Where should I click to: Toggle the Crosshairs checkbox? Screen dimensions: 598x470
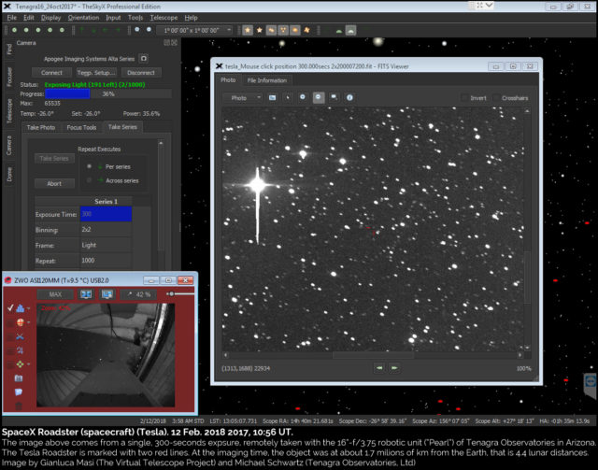pyautogui.click(x=496, y=97)
